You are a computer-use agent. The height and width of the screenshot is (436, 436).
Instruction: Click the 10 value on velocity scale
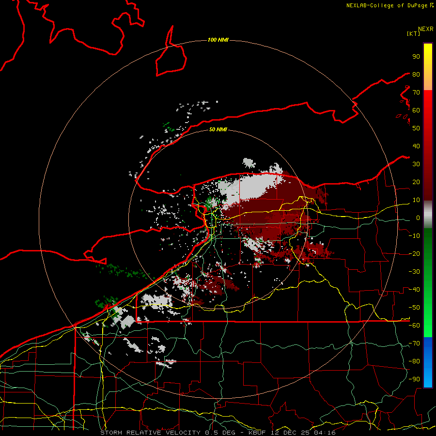tap(416, 200)
